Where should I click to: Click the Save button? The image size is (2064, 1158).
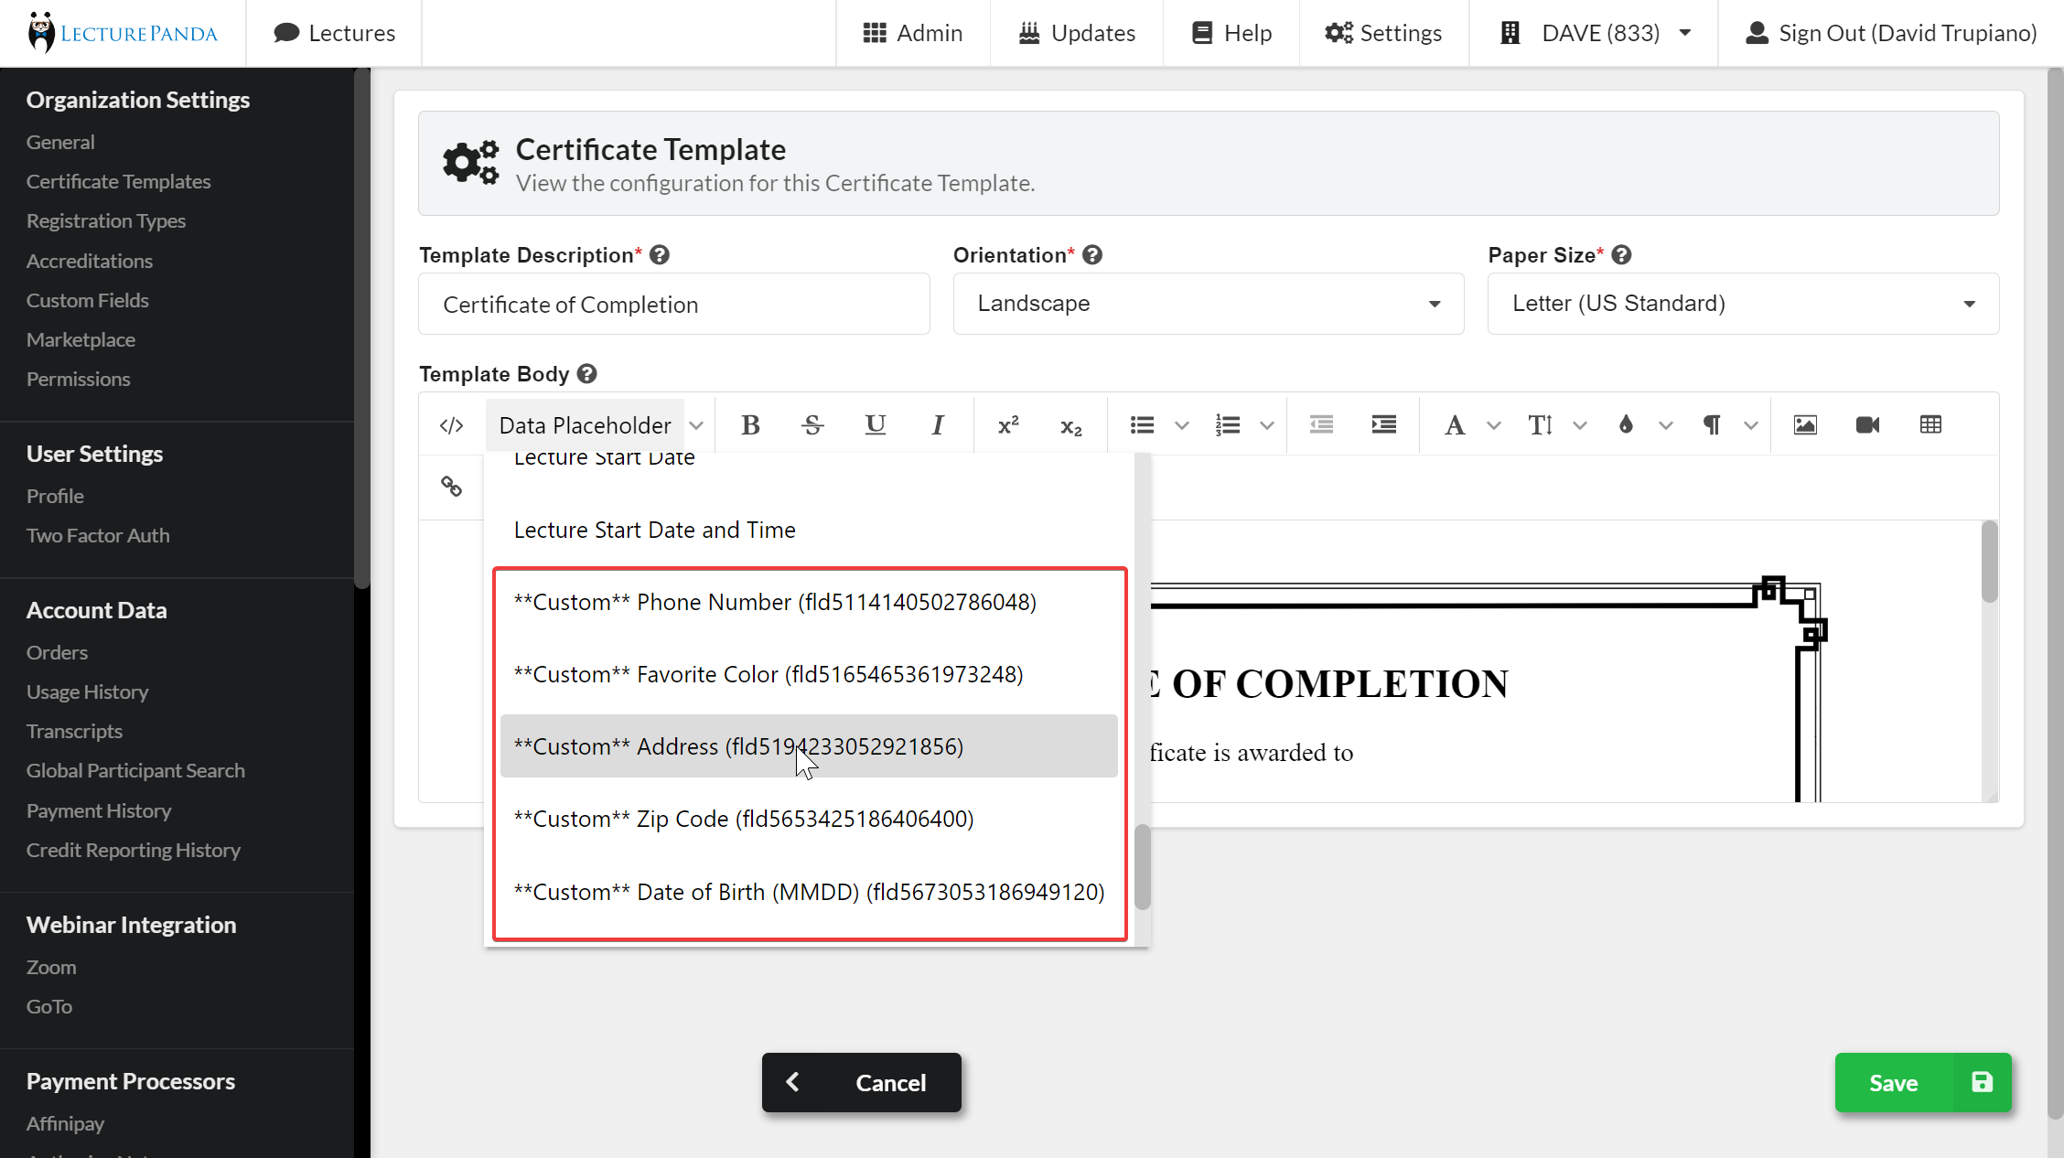coord(1924,1081)
